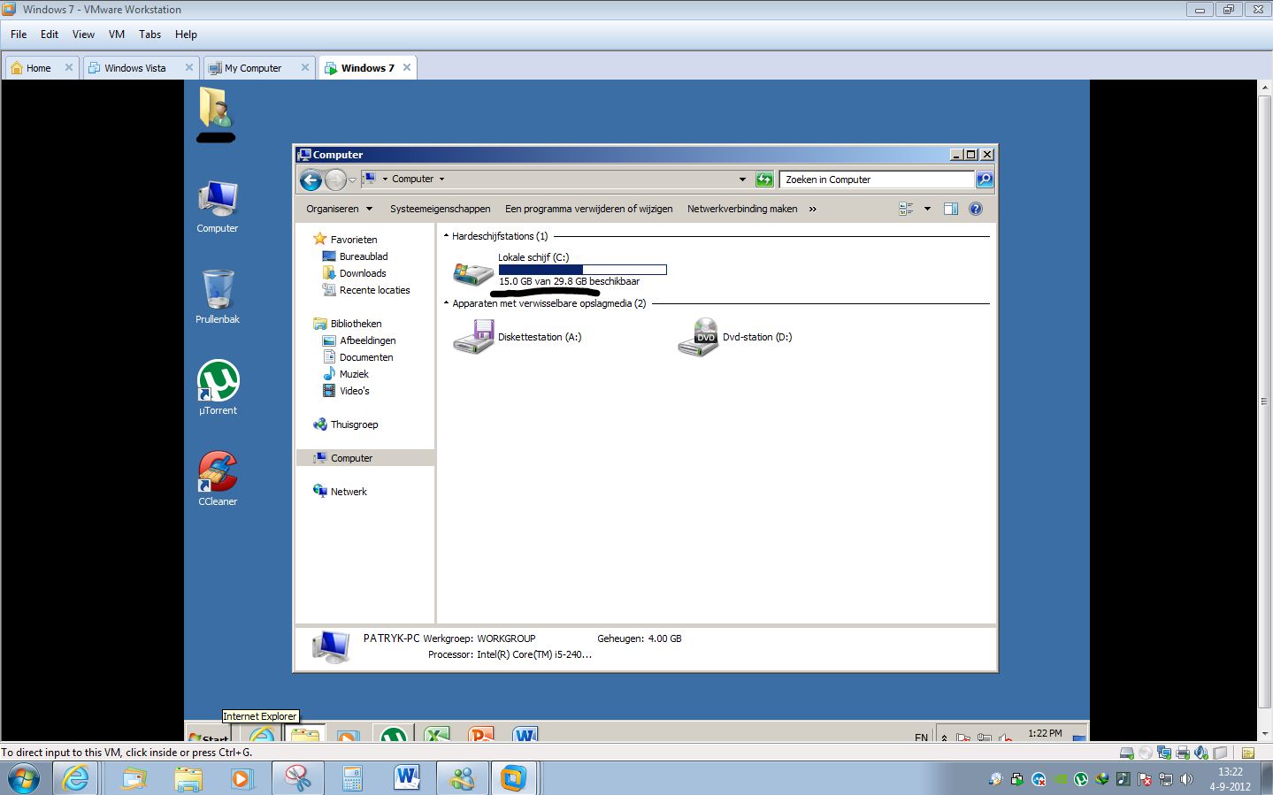The width and height of the screenshot is (1273, 795).
Task: Open Word from the host taskbar
Action: [406, 778]
